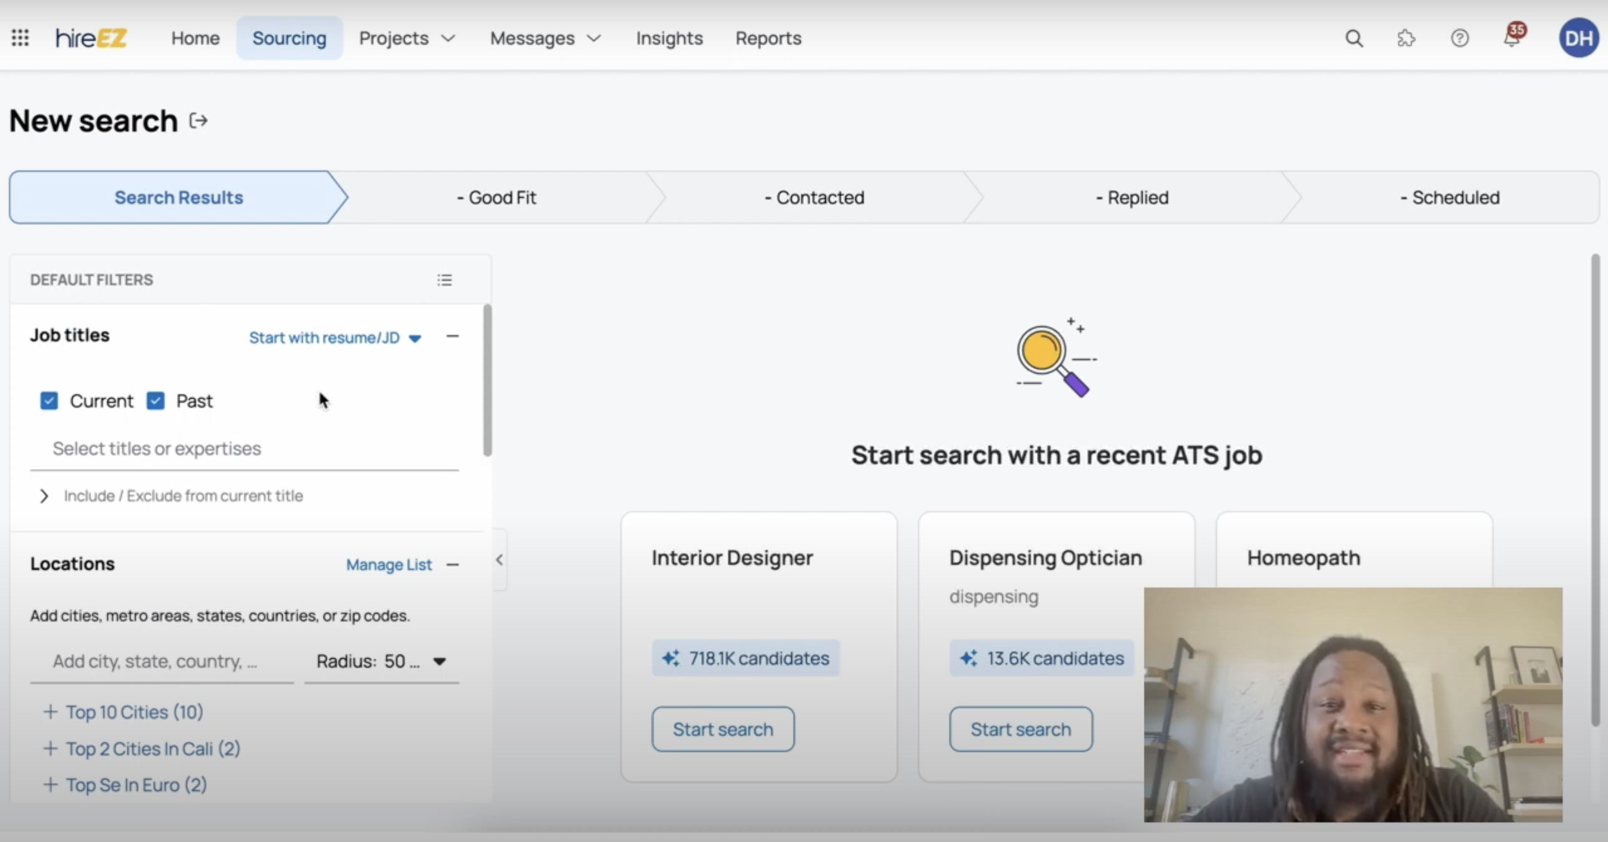
Task: Click the 718.1K candidates badge
Action: pos(746,658)
